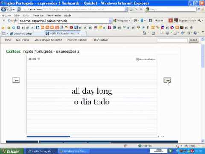Click the Compatibility View icon in address bar

131,9
